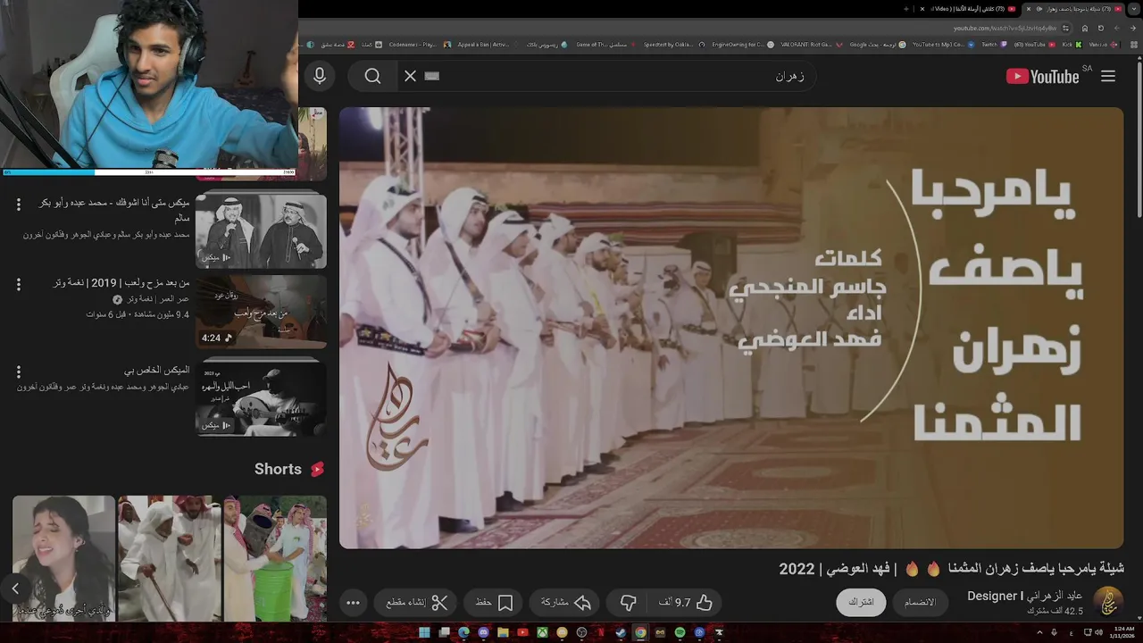Click the main video player to pause
1143x643 pixels.
731,328
